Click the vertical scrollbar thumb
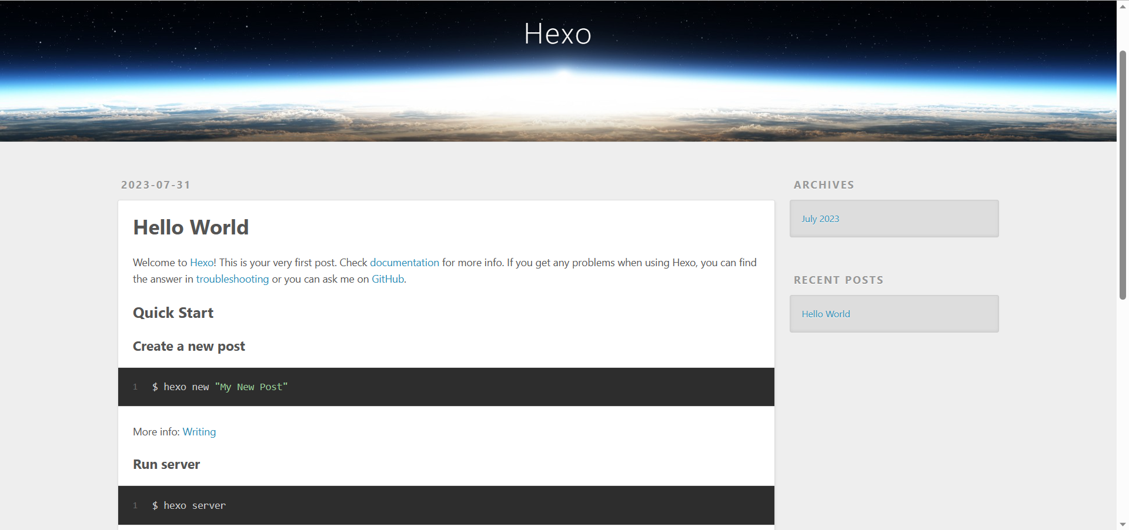1129x530 pixels. (1123, 175)
